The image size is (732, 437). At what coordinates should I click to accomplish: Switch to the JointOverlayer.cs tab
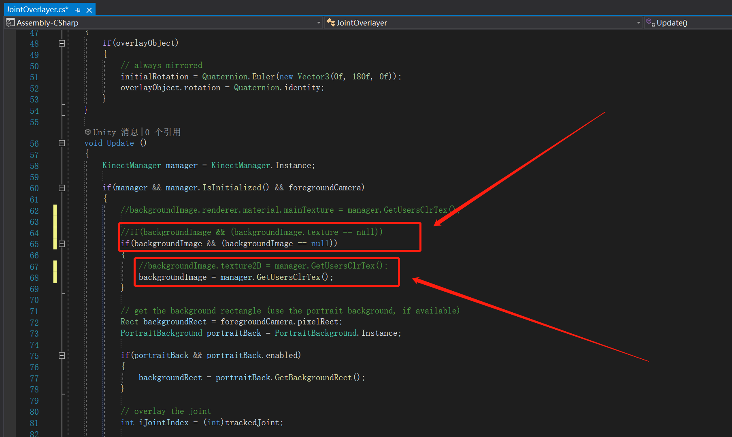pyautogui.click(x=36, y=9)
